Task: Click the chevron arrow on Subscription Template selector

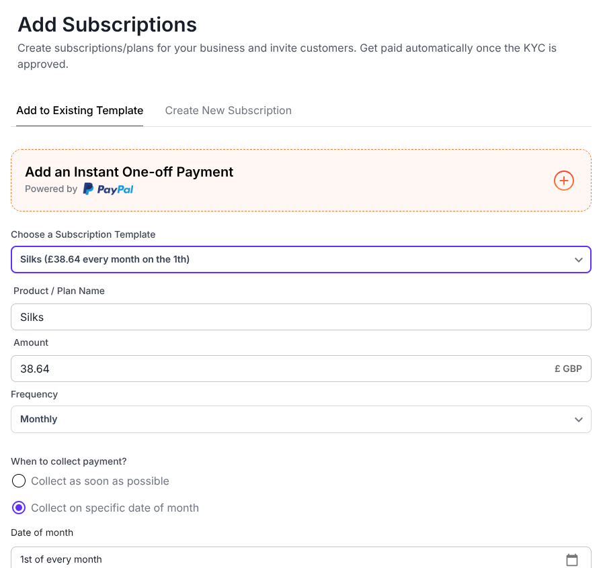Action: [578, 260]
